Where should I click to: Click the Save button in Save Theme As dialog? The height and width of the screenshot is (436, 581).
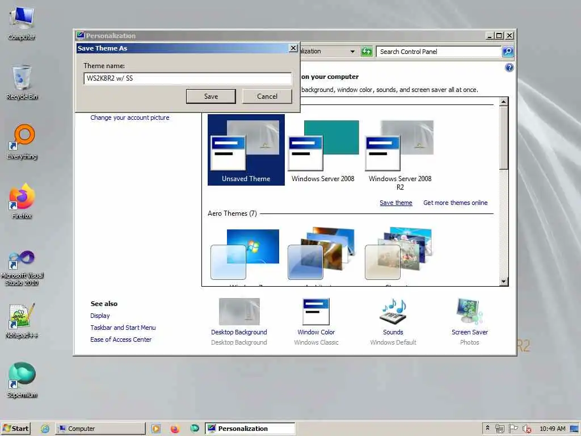[x=211, y=97]
